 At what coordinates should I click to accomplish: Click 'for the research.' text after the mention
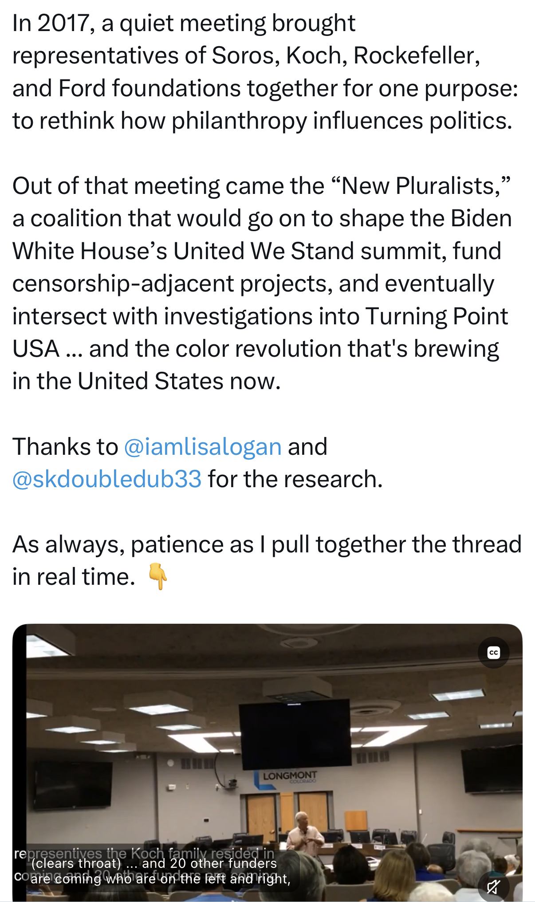click(295, 479)
